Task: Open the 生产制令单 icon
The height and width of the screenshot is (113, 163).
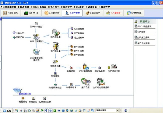Action: [x=56, y=46]
